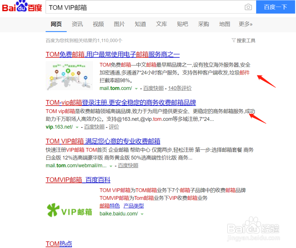Viewport: 296px width, 248px height.
Task: Click the Baidu logo
Action: pos(22,6)
